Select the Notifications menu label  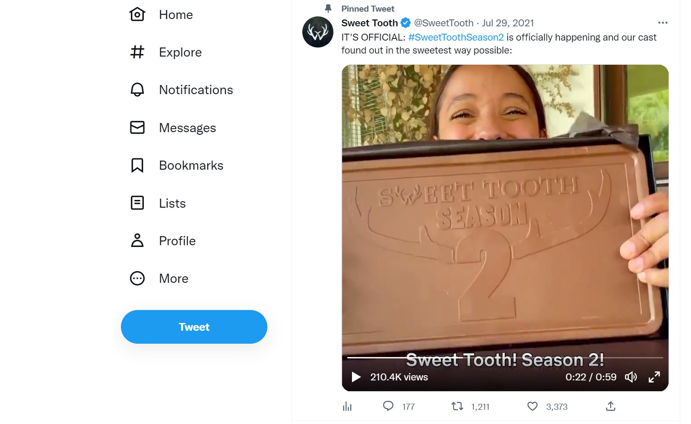pos(196,90)
